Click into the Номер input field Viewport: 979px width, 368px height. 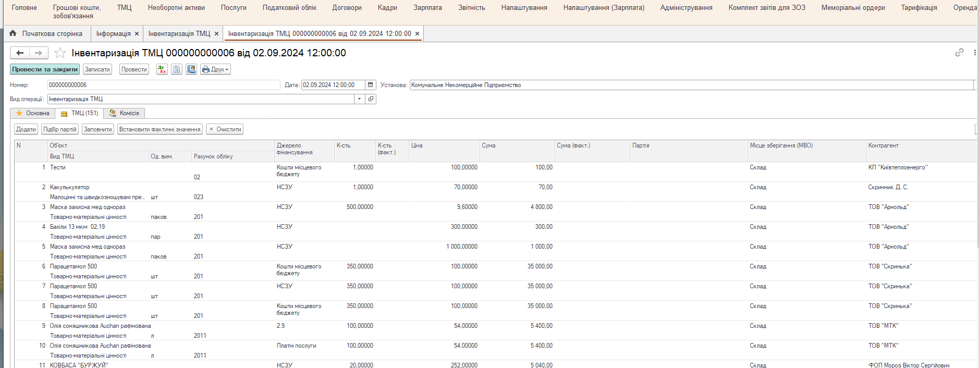click(x=163, y=85)
